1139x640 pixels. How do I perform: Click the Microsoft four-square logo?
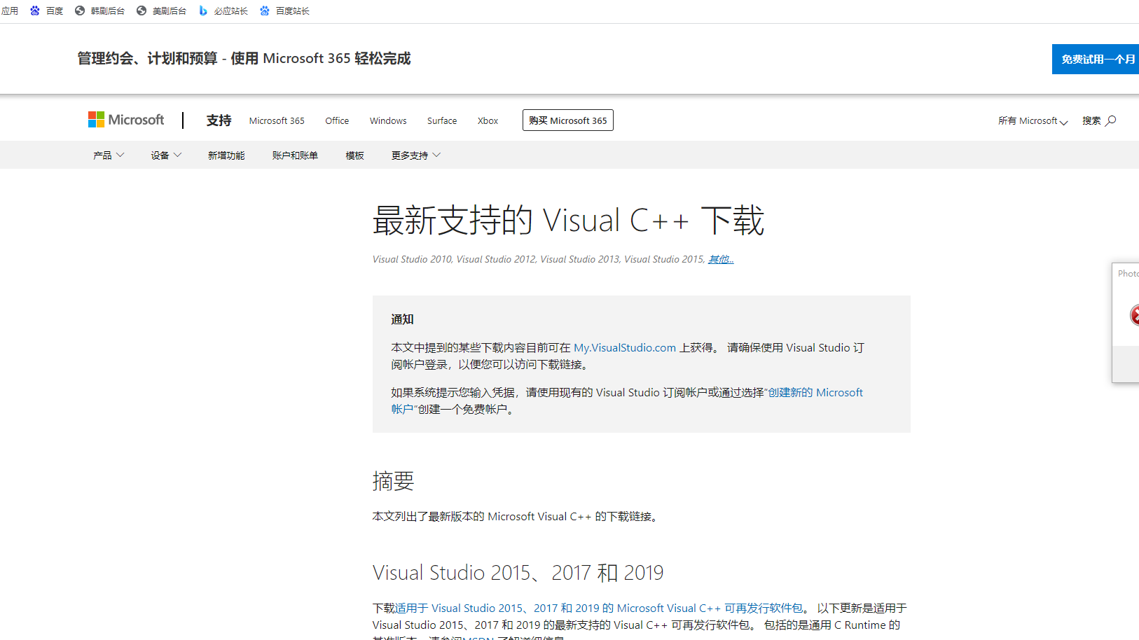coord(95,119)
